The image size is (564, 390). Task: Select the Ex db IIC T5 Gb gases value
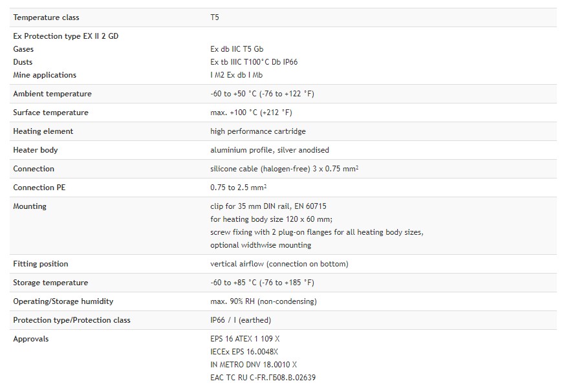point(237,49)
